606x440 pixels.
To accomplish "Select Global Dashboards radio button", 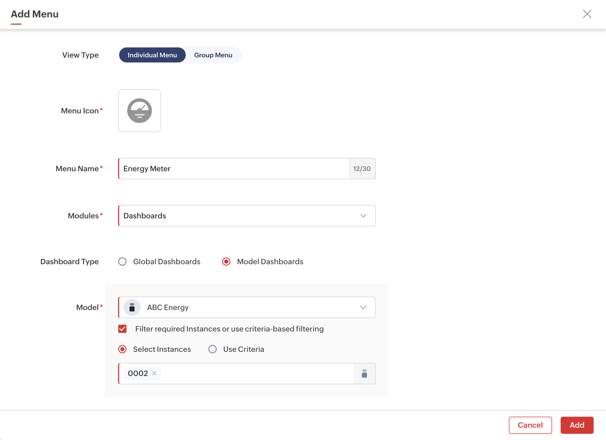I will (x=122, y=262).
